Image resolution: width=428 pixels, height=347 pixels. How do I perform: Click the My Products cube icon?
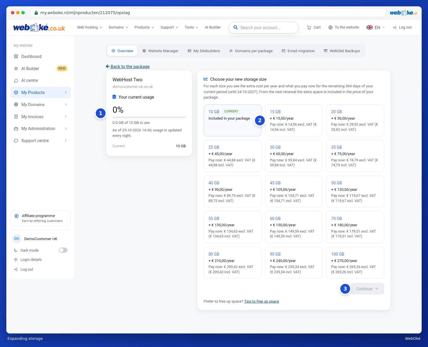click(x=16, y=93)
